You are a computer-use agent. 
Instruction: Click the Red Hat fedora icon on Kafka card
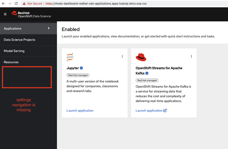pyautogui.click(x=141, y=57)
